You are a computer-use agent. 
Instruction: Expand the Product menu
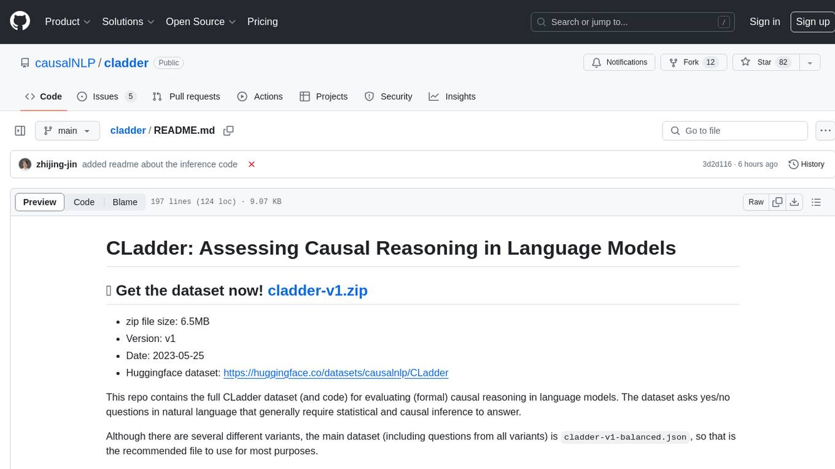68,21
